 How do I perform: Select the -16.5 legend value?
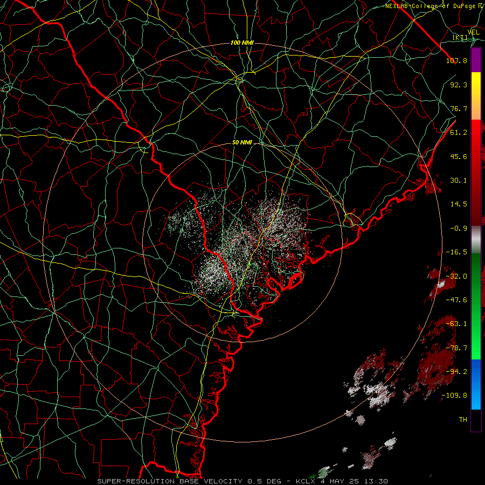456,252
